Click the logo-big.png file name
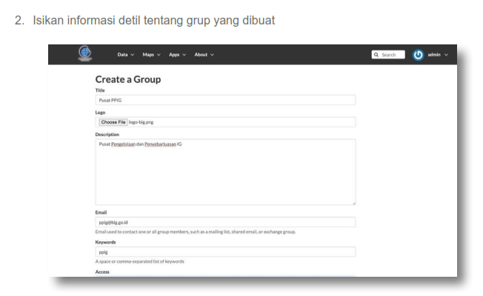 (142, 122)
